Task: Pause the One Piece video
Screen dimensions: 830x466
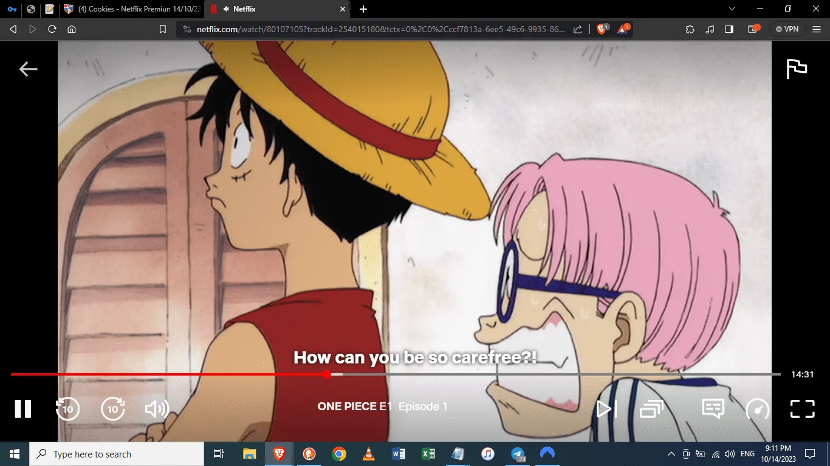Action: point(23,408)
